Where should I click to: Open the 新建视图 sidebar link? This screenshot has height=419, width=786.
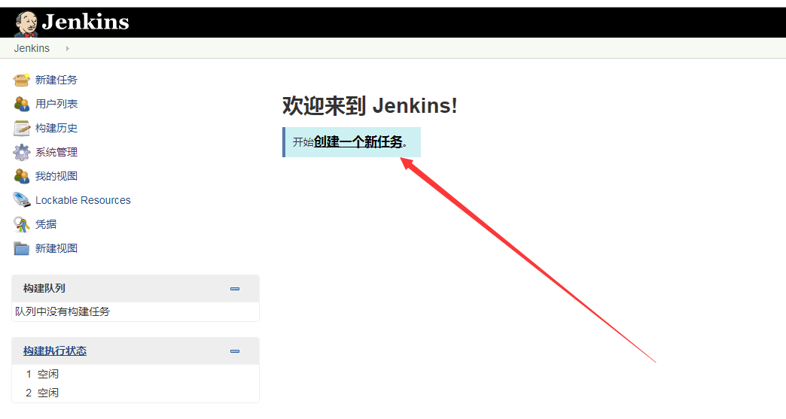56,248
